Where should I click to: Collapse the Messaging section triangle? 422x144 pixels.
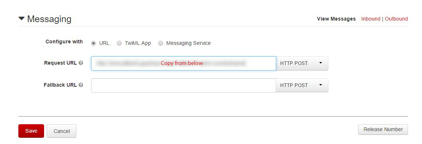(22, 19)
